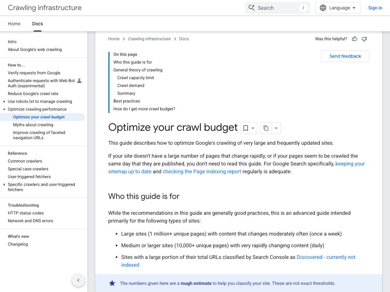Click the thumbs up helpful icon

point(355,39)
